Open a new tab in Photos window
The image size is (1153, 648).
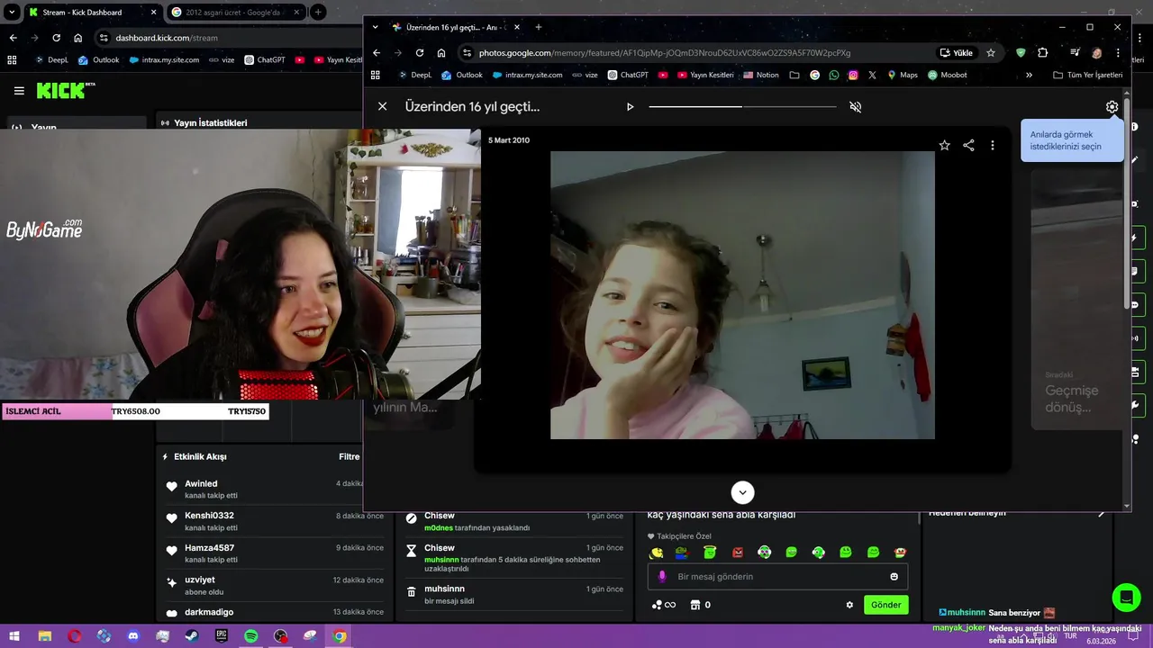(x=539, y=27)
